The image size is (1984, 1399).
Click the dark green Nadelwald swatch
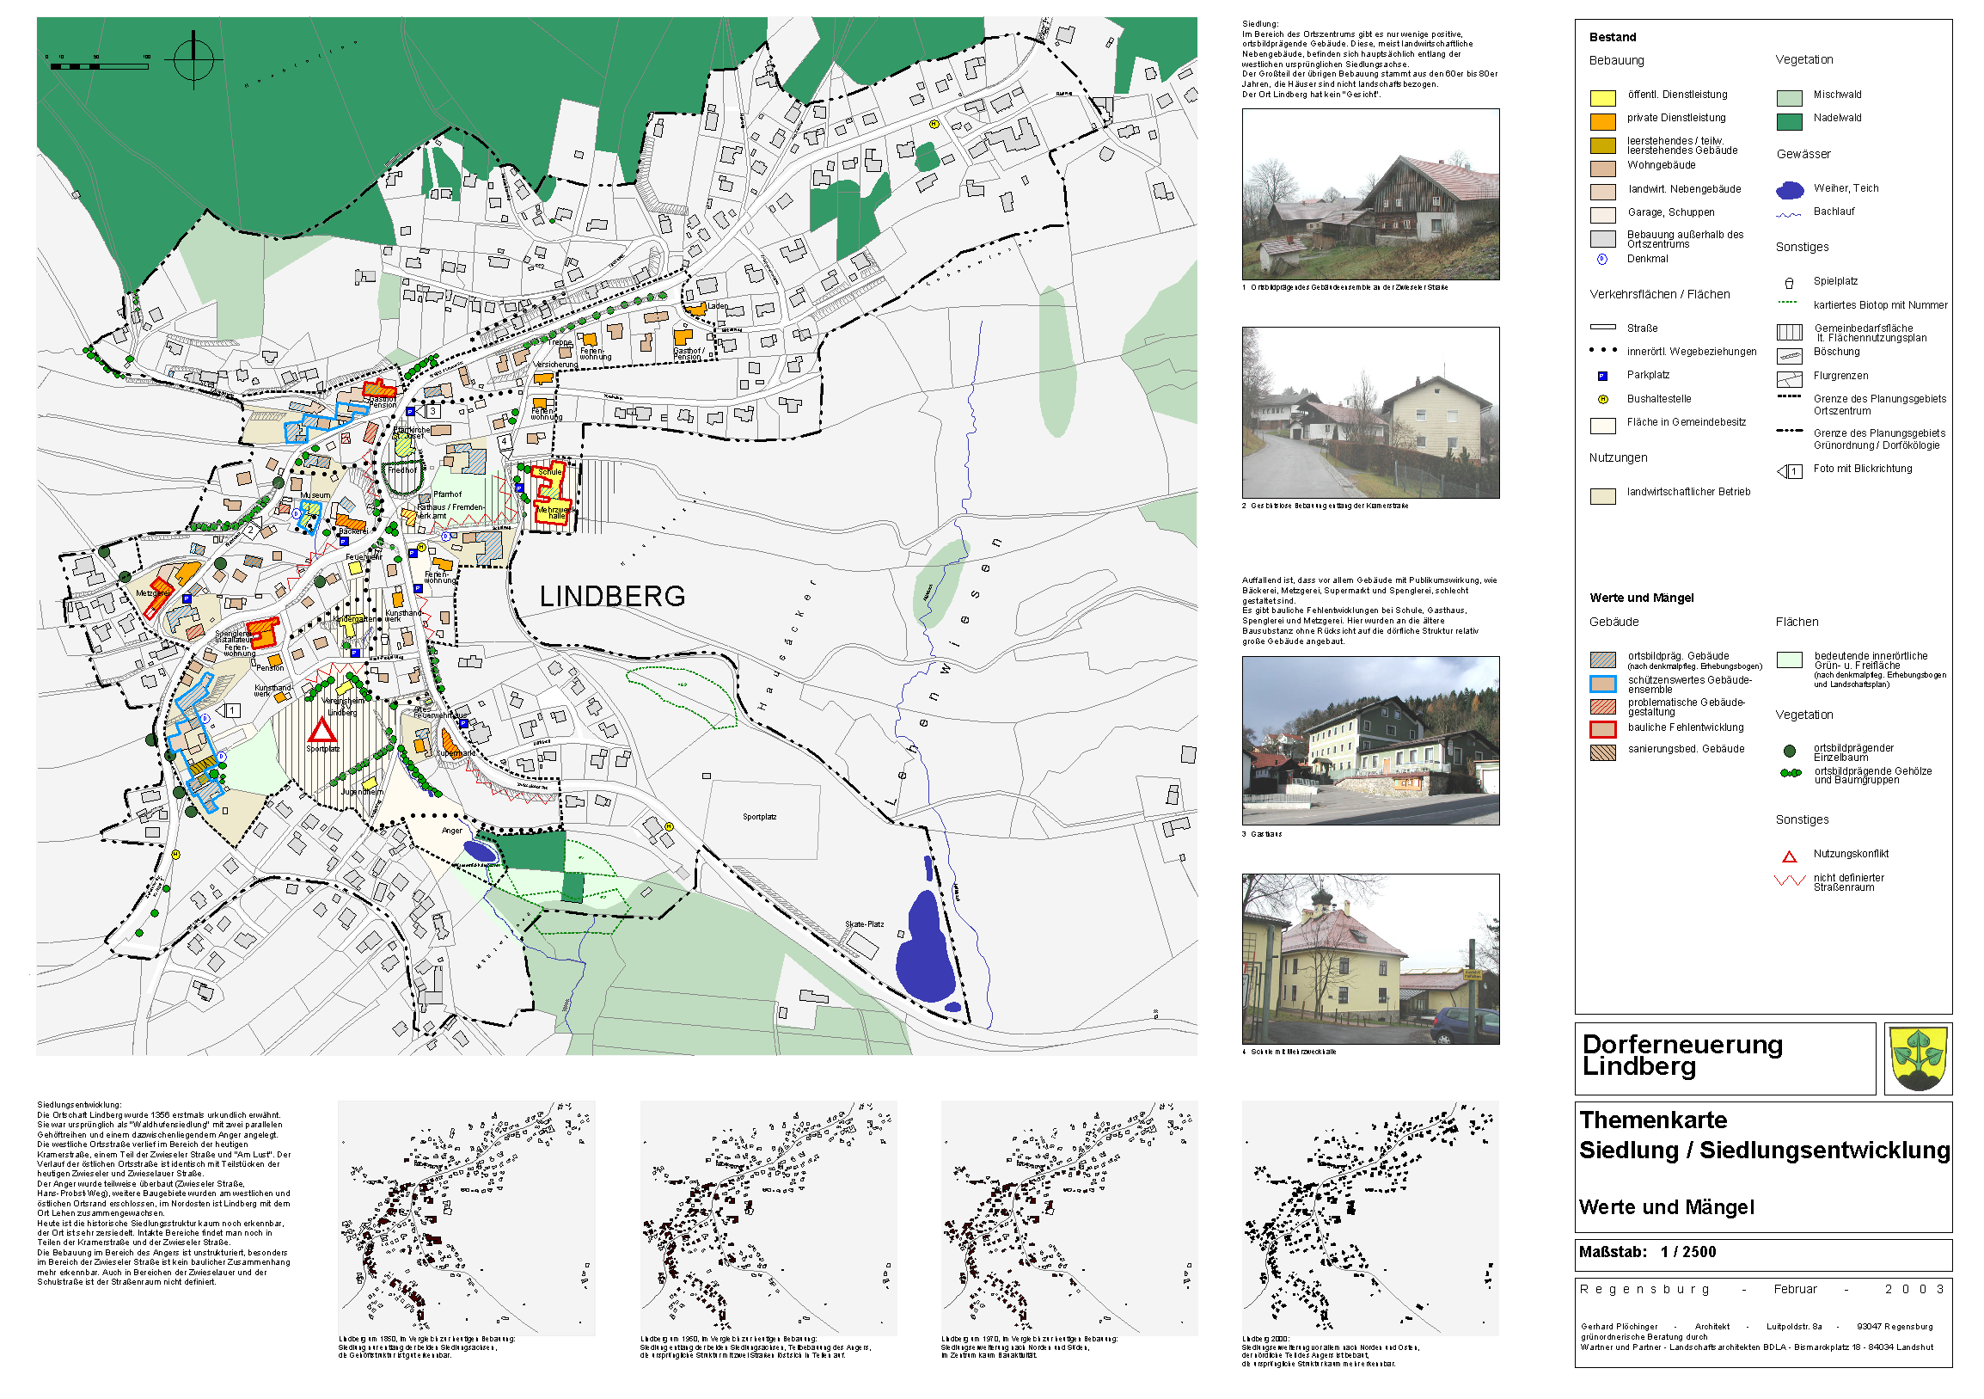coord(1790,121)
